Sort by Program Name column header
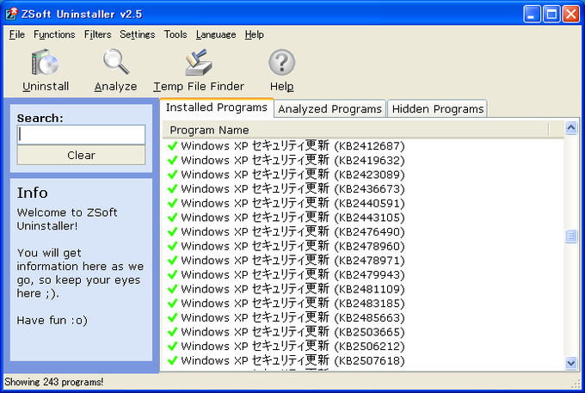 (355, 130)
